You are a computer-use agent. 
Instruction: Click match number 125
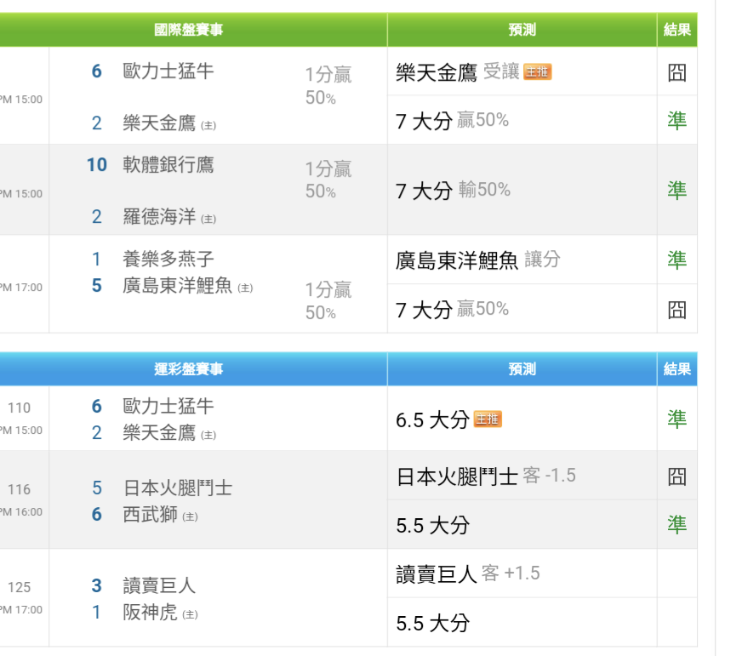point(19,587)
